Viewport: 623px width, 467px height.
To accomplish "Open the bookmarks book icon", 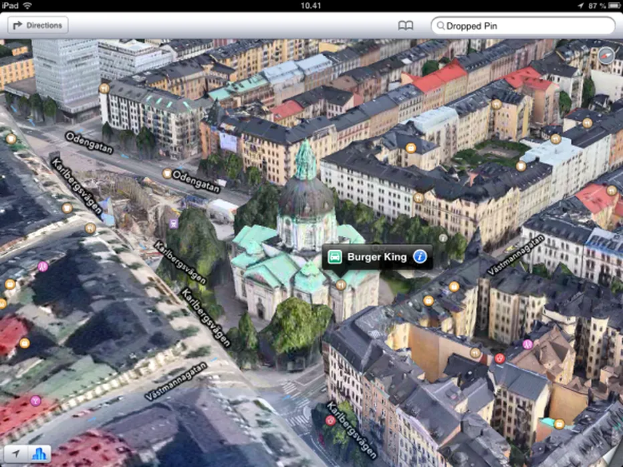I will (x=405, y=26).
